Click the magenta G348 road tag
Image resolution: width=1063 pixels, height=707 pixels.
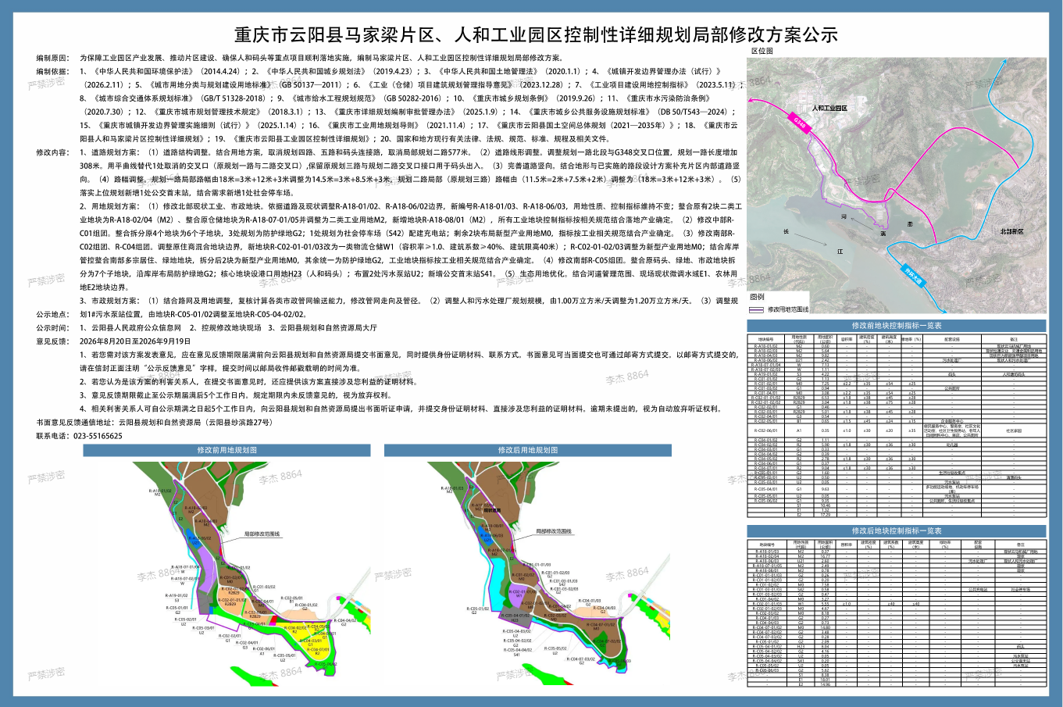(799, 124)
